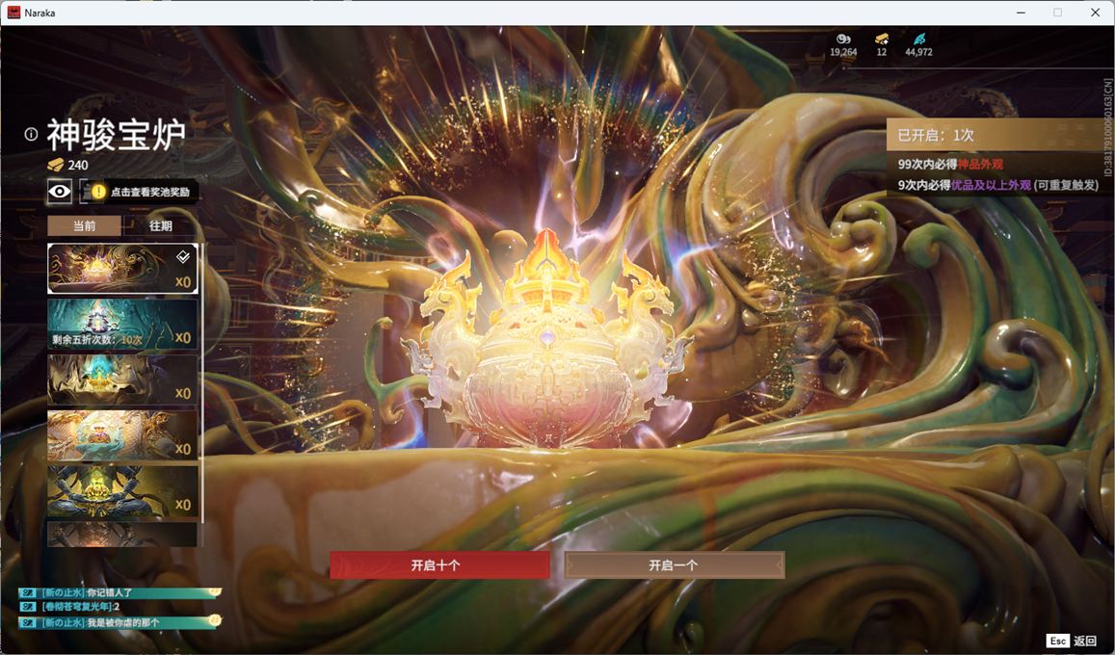Click moon emblem at end of 你记错人了 row
This screenshot has height=655, width=1115.
pyautogui.click(x=215, y=591)
